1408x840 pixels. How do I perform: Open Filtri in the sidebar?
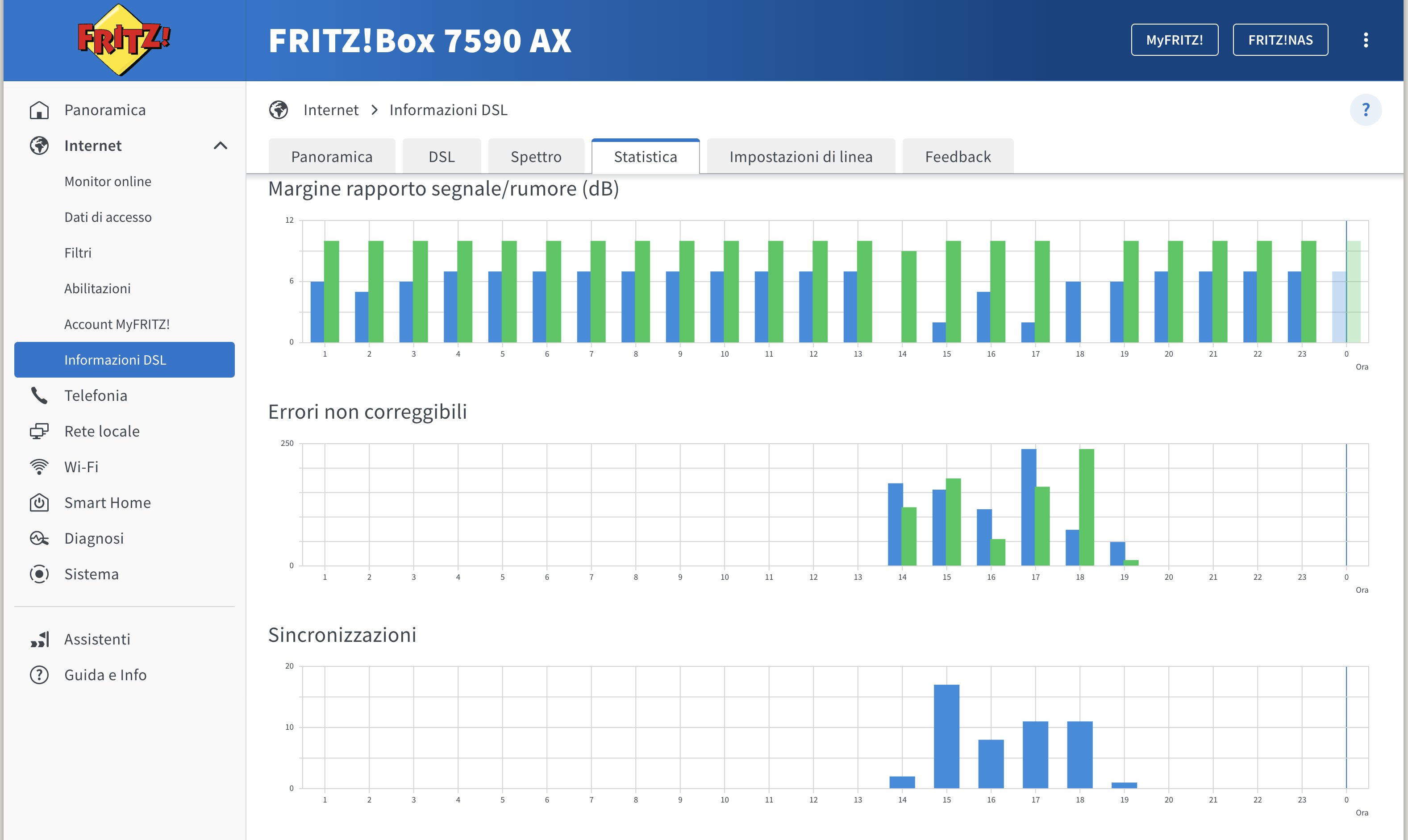125,253
